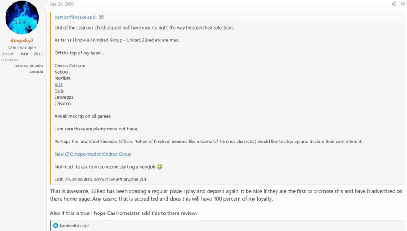Click the "Edit: 21Casino also" line
Image resolution: width=407 pixels, height=231 pixels.
(101, 179)
